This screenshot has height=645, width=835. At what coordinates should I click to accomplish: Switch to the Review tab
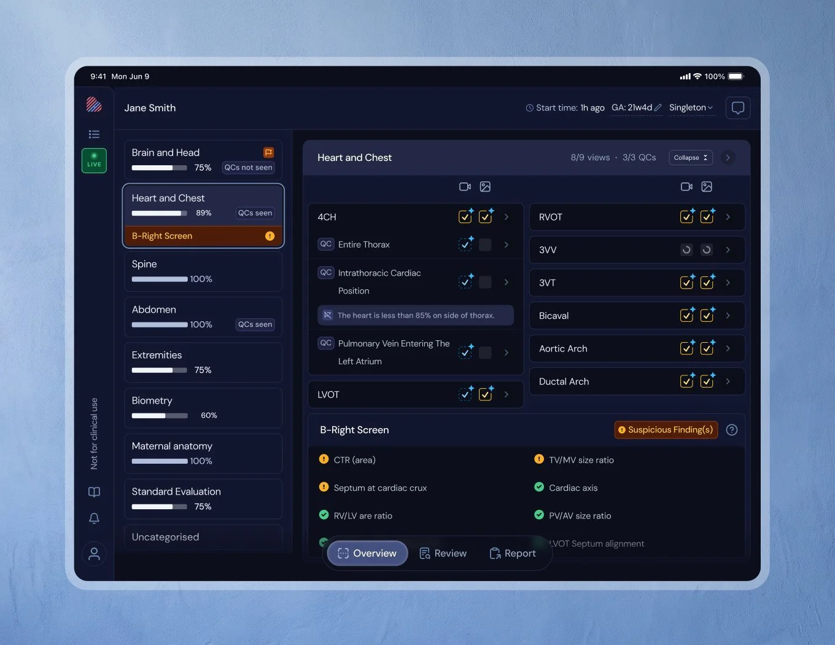[443, 553]
